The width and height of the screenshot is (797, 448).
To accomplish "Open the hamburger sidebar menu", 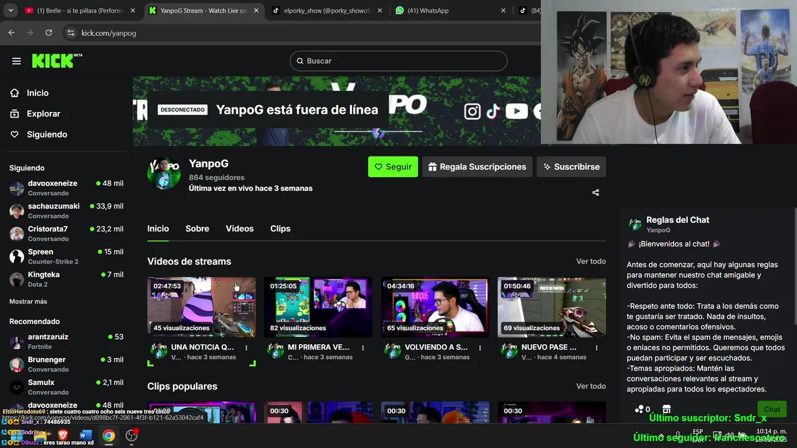I will [17, 61].
